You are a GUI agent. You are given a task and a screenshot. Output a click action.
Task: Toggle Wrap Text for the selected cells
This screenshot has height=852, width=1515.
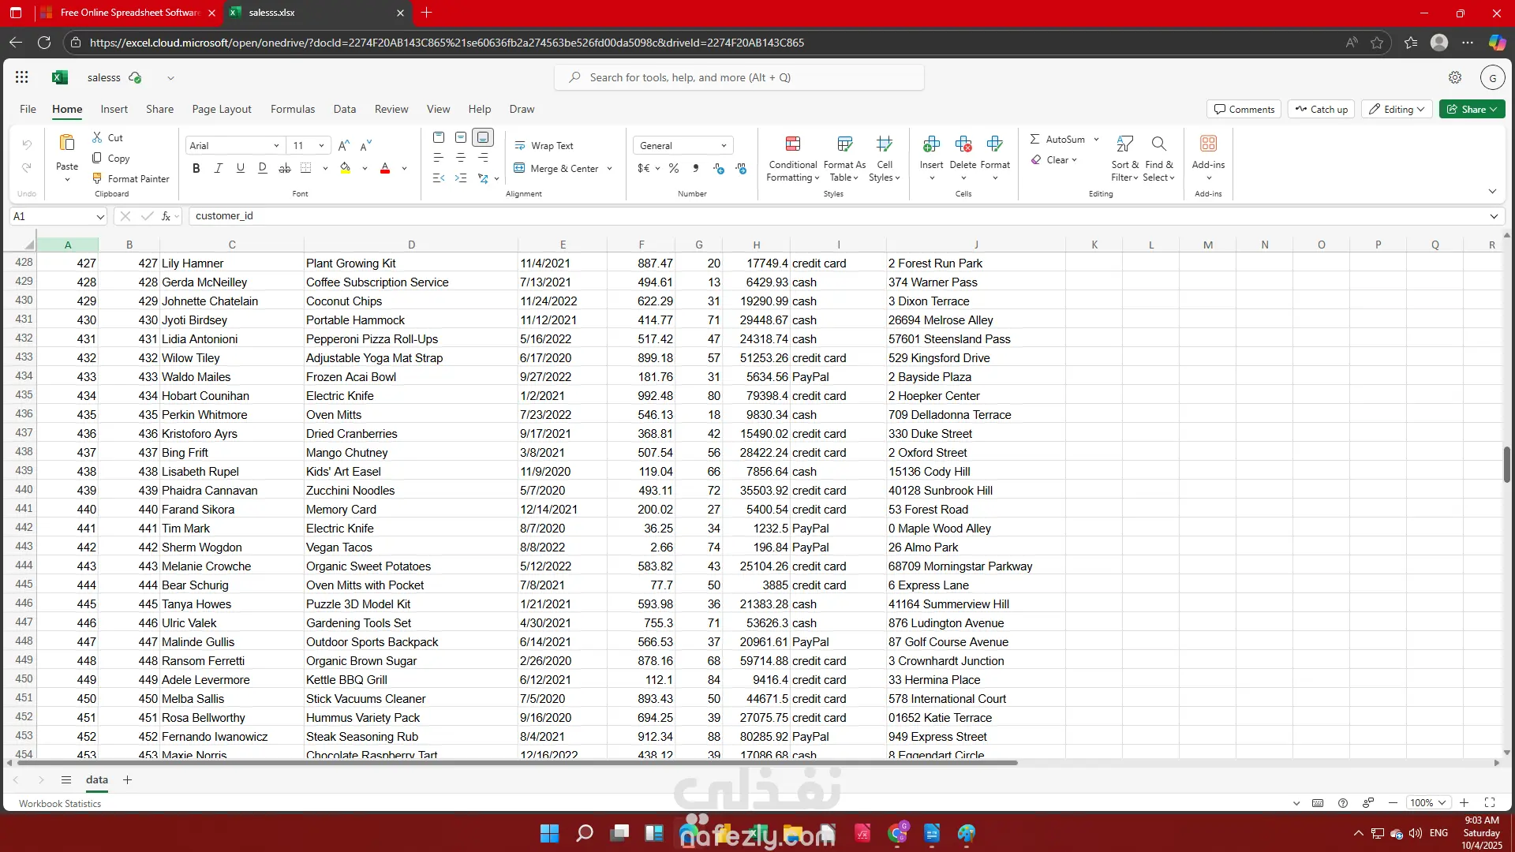544,146
